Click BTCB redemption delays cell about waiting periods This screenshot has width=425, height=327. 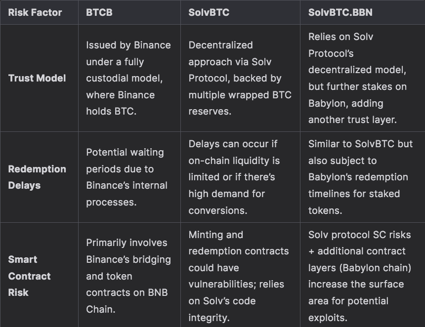[x=127, y=177]
